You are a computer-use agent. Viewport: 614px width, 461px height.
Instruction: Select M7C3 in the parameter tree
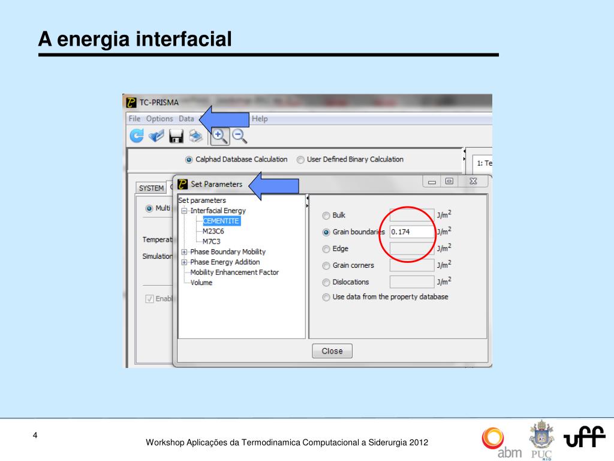[x=212, y=241]
